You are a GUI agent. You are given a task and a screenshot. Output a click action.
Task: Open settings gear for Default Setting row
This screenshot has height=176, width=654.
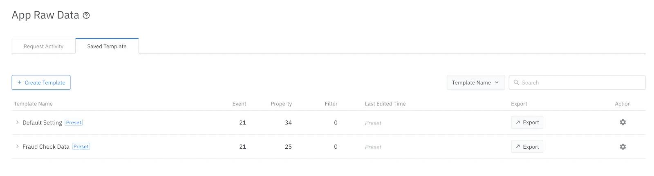pos(623,123)
